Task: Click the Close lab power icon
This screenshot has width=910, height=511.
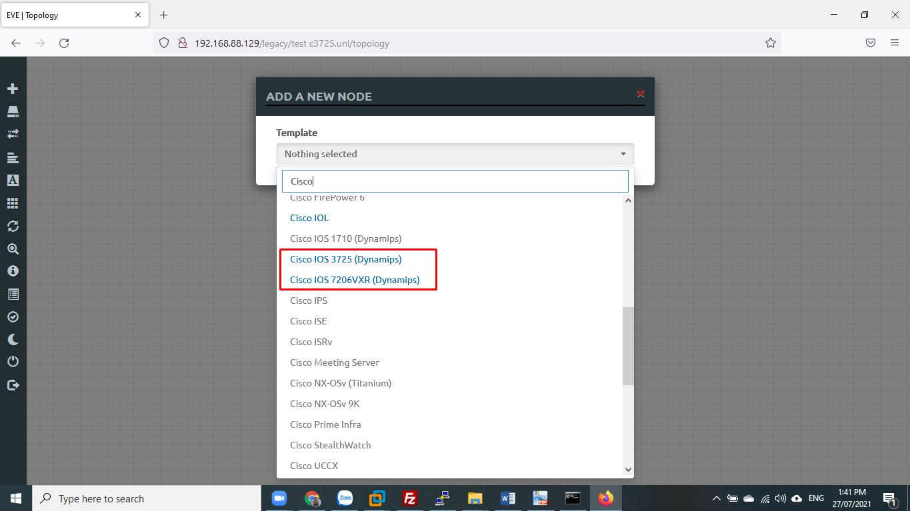Action: (13, 362)
